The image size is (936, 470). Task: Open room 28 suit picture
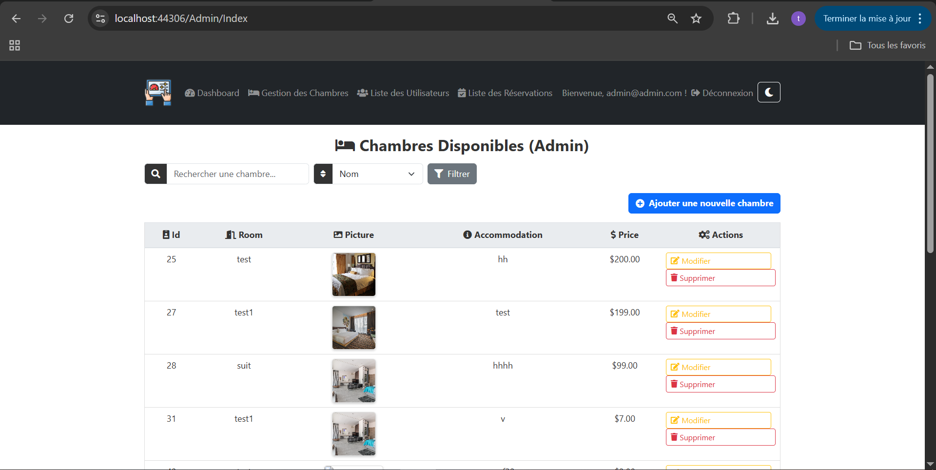(x=354, y=381)
